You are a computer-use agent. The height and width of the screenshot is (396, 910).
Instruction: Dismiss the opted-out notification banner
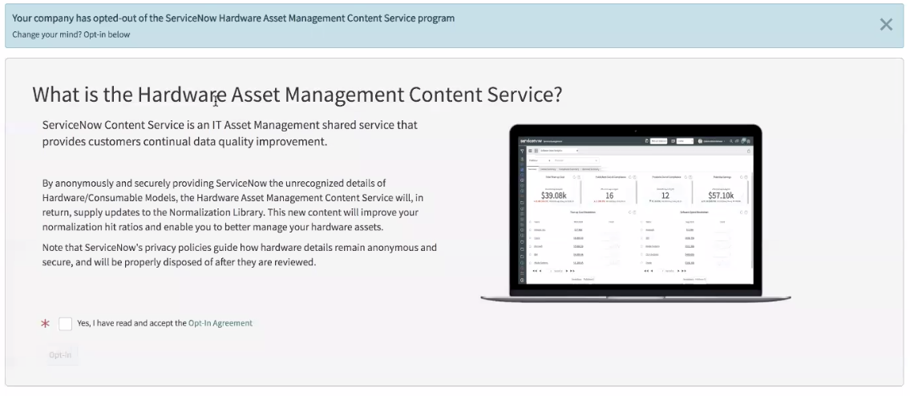click(x=886, y=24)
